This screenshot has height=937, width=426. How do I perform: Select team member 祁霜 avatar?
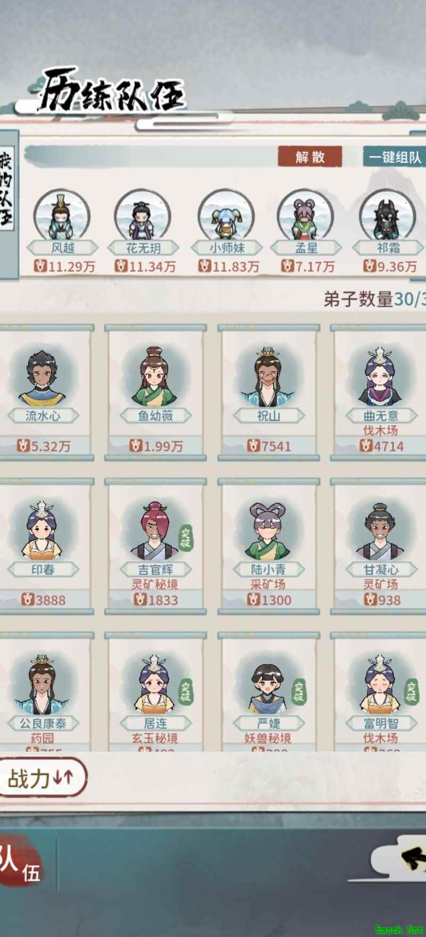pyautogui.click(x=387, y=215)
